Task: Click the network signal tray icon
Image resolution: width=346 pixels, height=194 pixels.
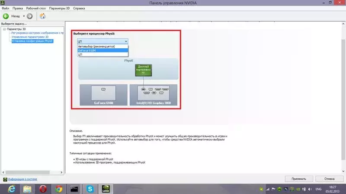Action: pos(267,189)
